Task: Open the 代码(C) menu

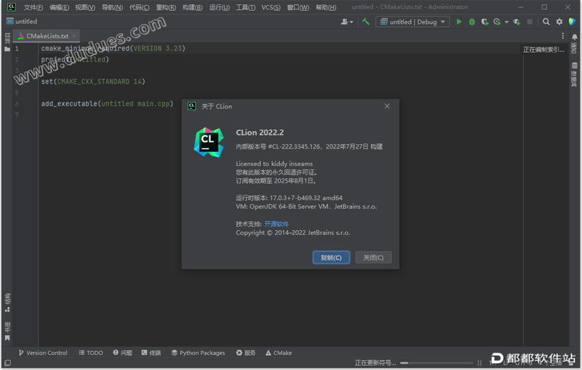Action: click(x=139, y=7)
